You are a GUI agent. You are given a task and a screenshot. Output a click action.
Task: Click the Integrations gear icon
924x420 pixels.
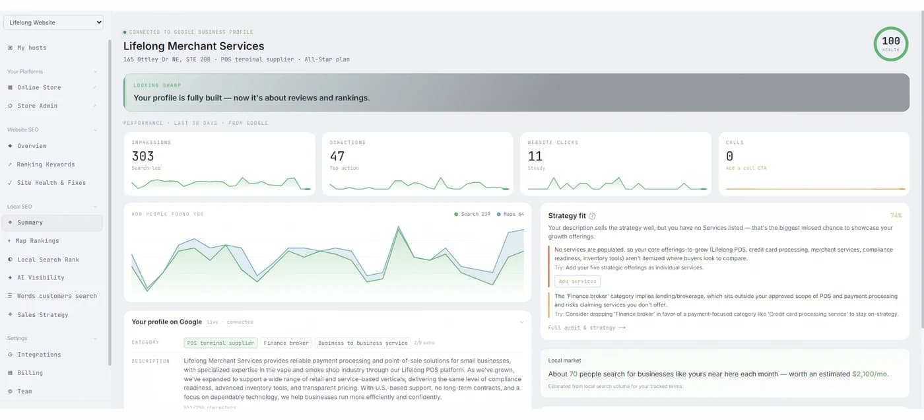click(10, 355)
